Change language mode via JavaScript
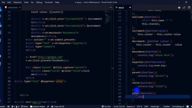 (155, 106)
